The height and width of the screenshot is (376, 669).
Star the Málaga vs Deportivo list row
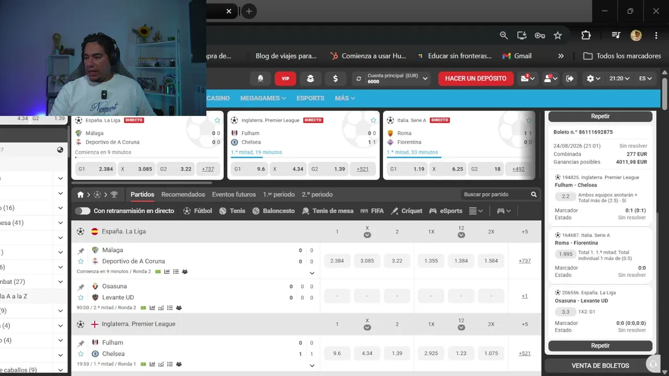(x=81, y=261)
